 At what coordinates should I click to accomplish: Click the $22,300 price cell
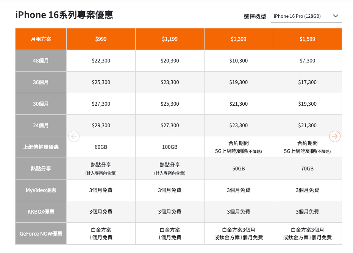pos(101,61)
